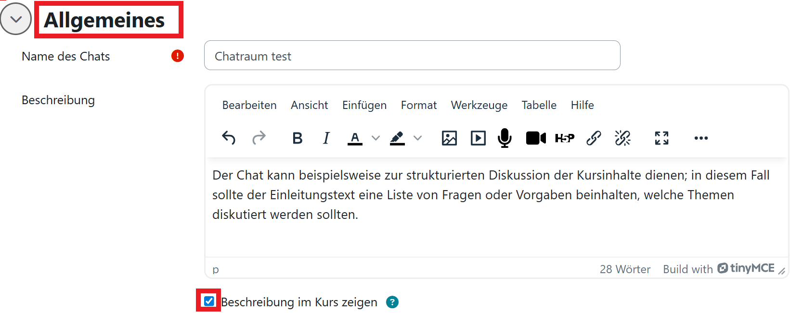Insert H5P content
This screenshot has height=313, width=790.
click(x=565, y=138)
